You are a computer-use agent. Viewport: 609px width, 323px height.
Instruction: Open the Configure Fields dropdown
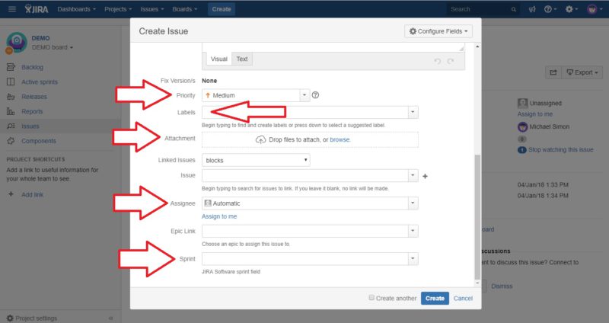tap(438, 31)
